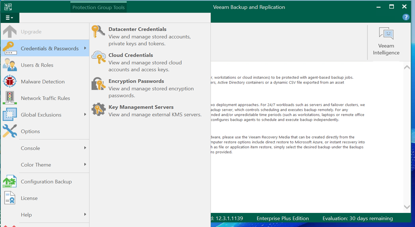Image resolution: width=415 pixels, height=227 pixels.
Task: Open Color Theme menu label
Action: (x=36, y=165)
